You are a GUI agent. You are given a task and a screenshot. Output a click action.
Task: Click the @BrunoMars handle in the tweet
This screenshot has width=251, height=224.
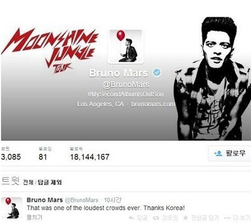(x=81, y=200)
